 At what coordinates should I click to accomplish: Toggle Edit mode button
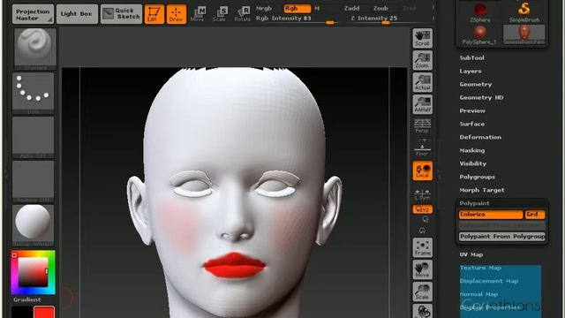point(154,14)
